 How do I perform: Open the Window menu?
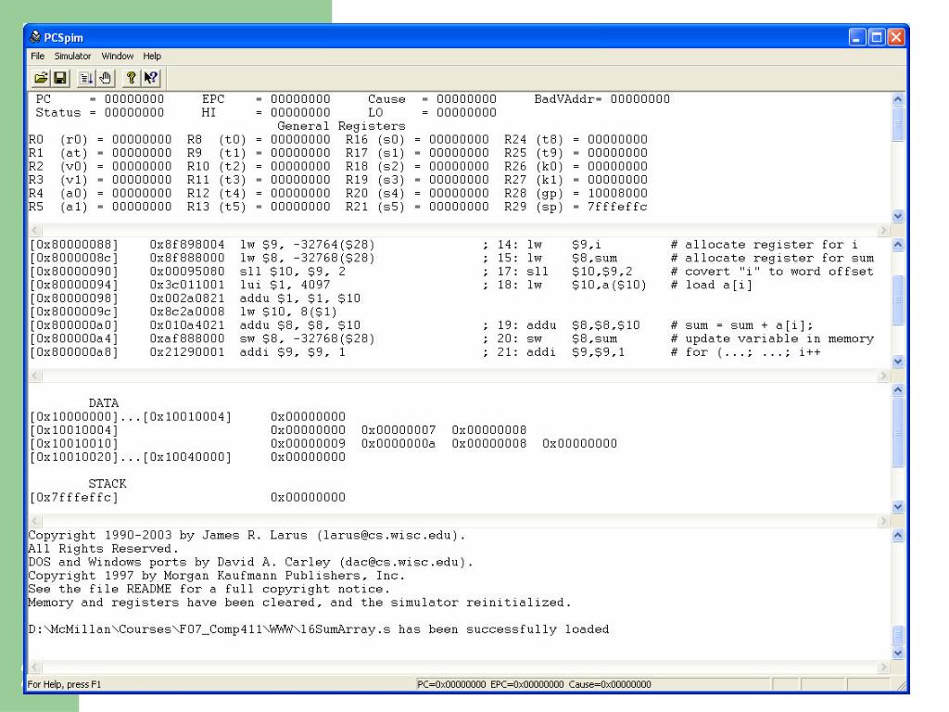[118, 56]
